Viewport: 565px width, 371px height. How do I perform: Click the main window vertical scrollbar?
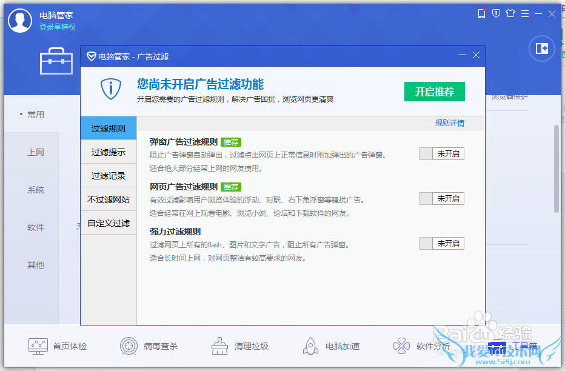click(x=556, y=169)
